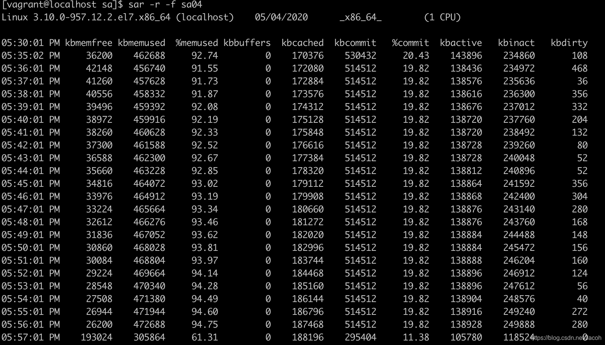Click timestamp 05:40:01 PM
Image resolution: width=605 pixels, height=345 pixels.
31,120
